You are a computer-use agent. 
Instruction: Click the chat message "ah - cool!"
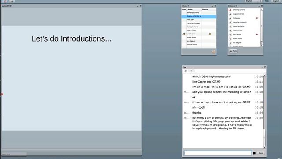click(198, 107)
